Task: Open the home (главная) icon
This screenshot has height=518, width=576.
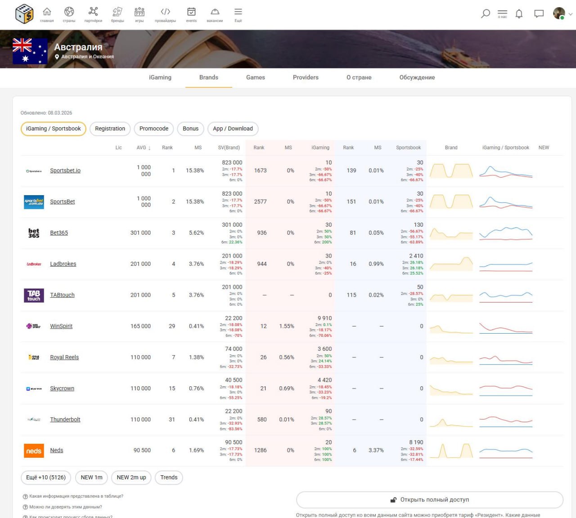Action: (47, 14)
